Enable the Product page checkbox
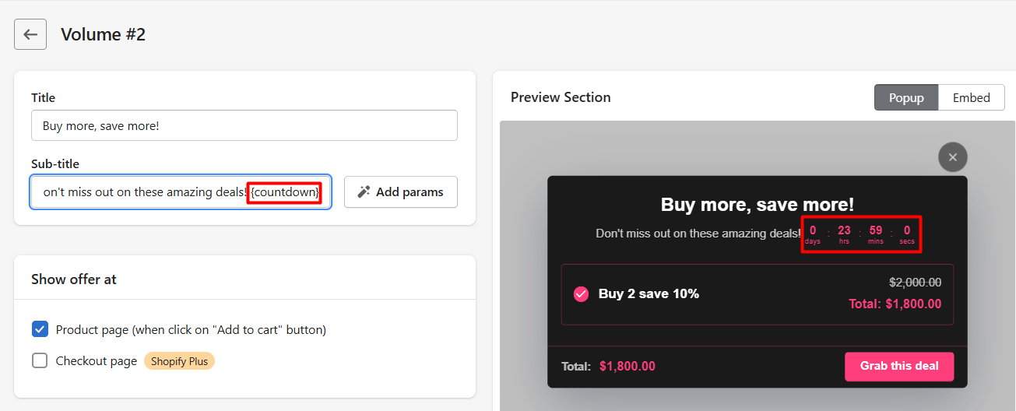The height and width of the screenshot is (411, 1016). click(40, 329)
